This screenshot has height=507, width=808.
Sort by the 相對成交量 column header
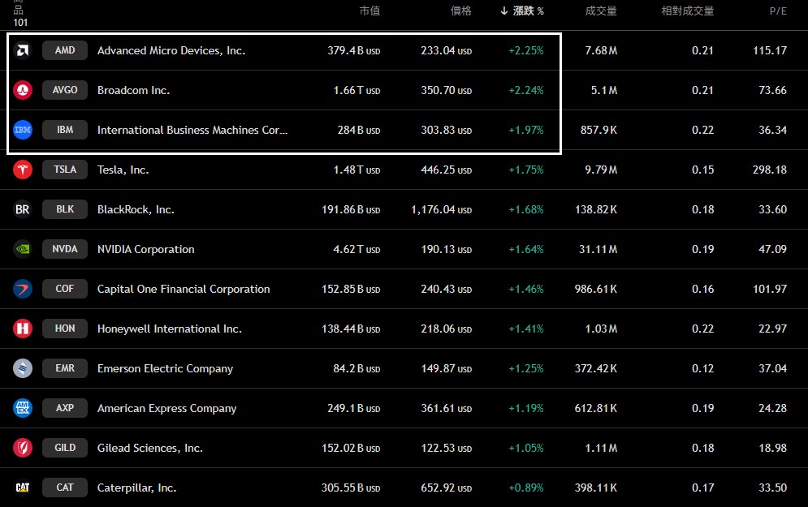(x=688, y=11)
